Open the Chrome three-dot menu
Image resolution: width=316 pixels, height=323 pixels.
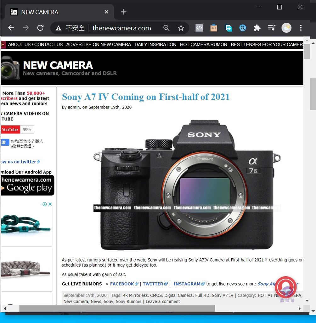pyautogui.click(x=301, y=28)
